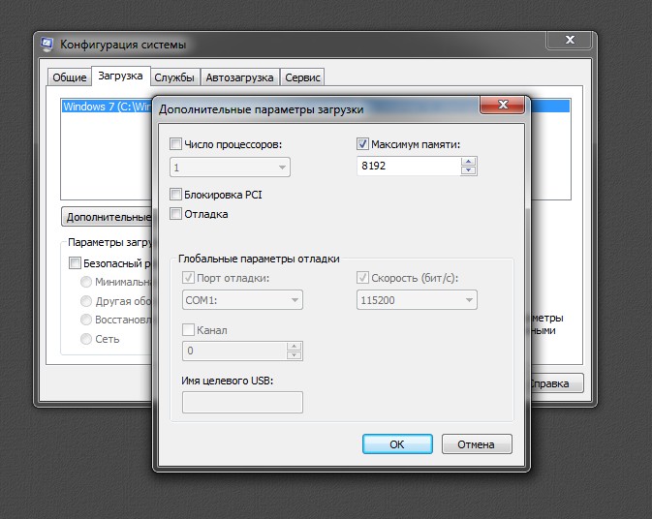This screenshot has width=652, height=519.
Task: Click the System Configuration window icon
Action: [x=47, y=45]
